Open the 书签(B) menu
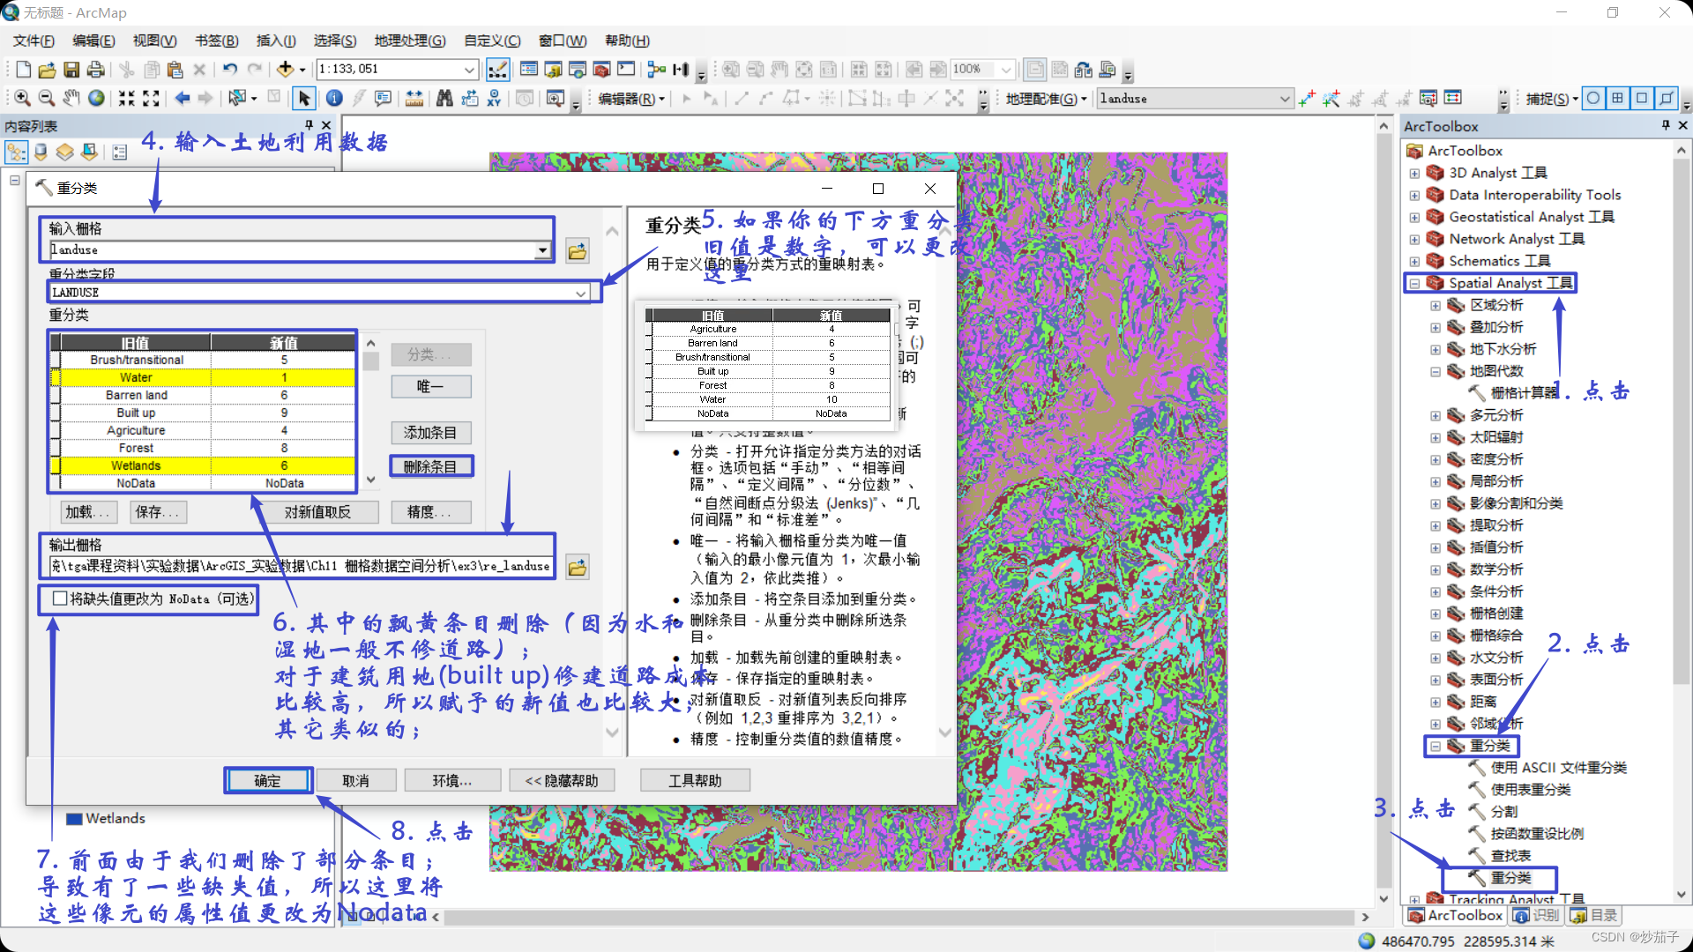The height and width of the screenshot is (952, 1693). (x=216, y=41)
